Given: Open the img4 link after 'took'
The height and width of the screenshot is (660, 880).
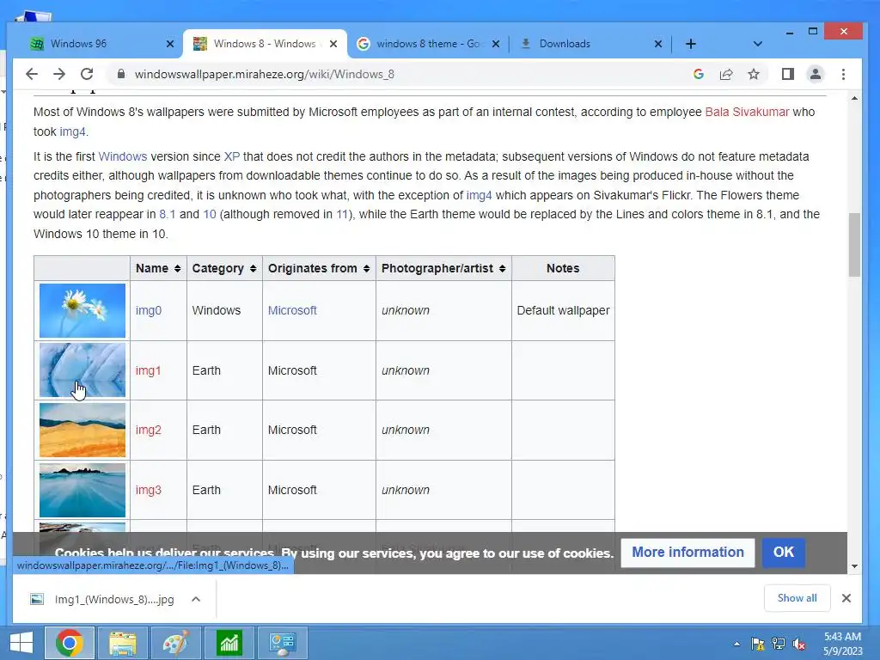Looking at the screenshot, I should 72,131.
